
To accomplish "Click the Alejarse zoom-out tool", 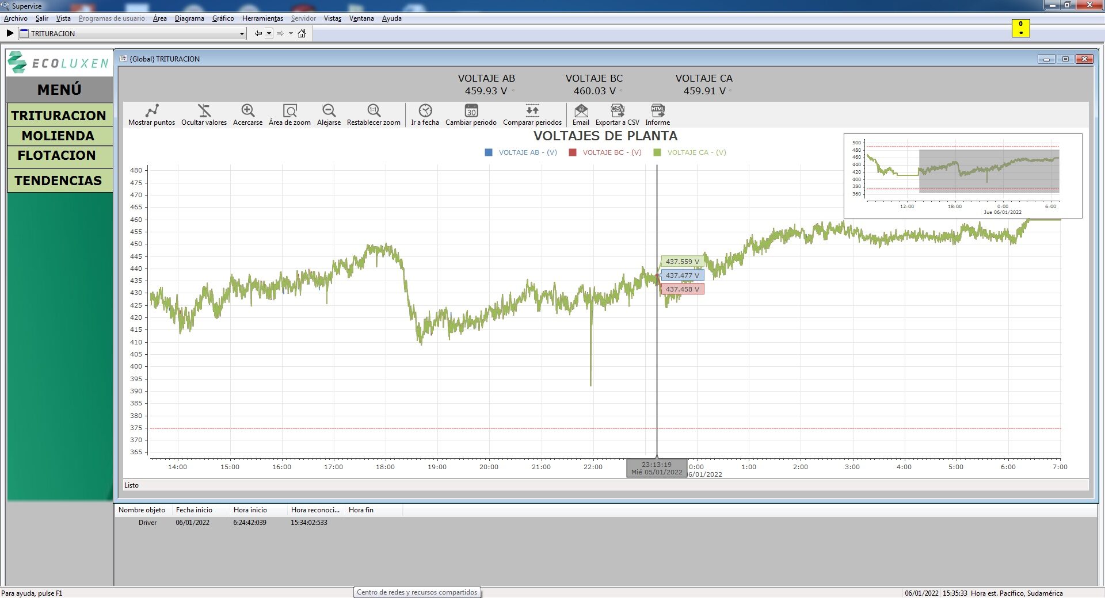I will tap(329, 114).
